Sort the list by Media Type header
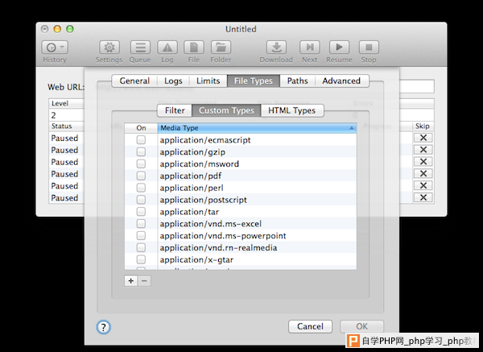The width and height of the screenshot is (483, 352). pyautogui.click(x=258, y=128)
